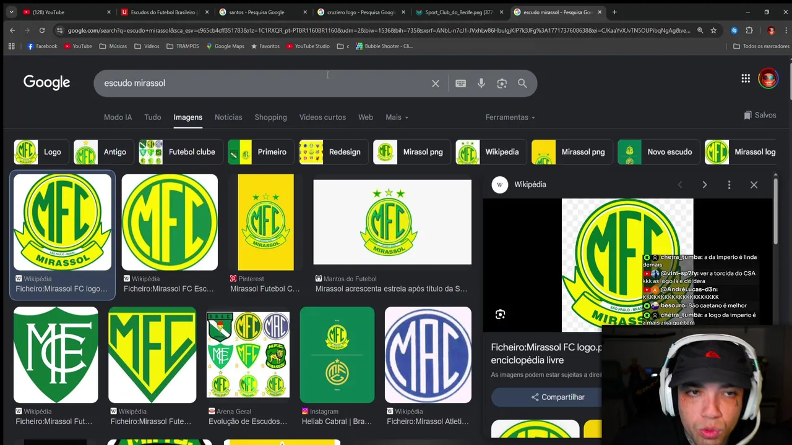Go to Google homepage via logo

tap(46, 83)
